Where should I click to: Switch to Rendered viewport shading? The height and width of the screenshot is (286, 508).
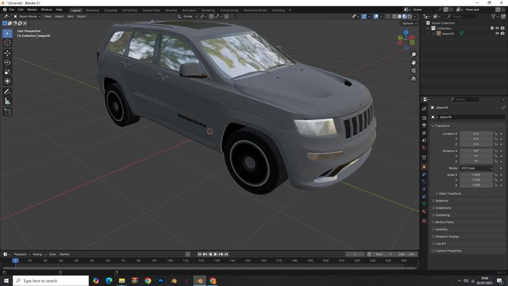coord(410,17)
